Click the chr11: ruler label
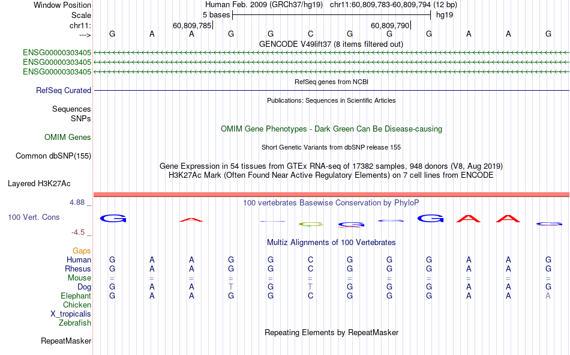Viewport: 570px width, 355px height. (x=80, y=25)
